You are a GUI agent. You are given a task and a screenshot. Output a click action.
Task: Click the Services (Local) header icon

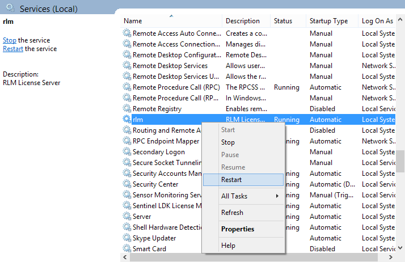point(10,9)
